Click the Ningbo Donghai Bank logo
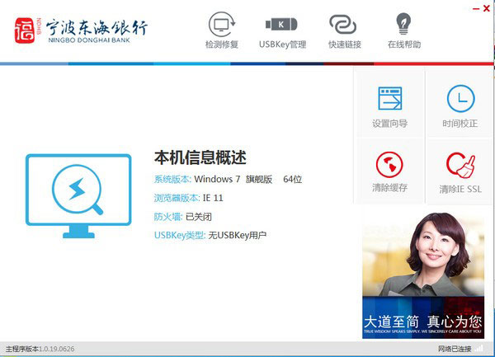Image resolution: width=495 pixels, height=357 pixels. [81, 31]
